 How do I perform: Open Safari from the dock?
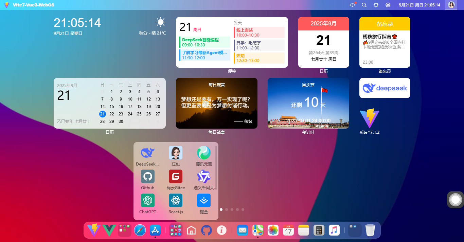point(140,230)
